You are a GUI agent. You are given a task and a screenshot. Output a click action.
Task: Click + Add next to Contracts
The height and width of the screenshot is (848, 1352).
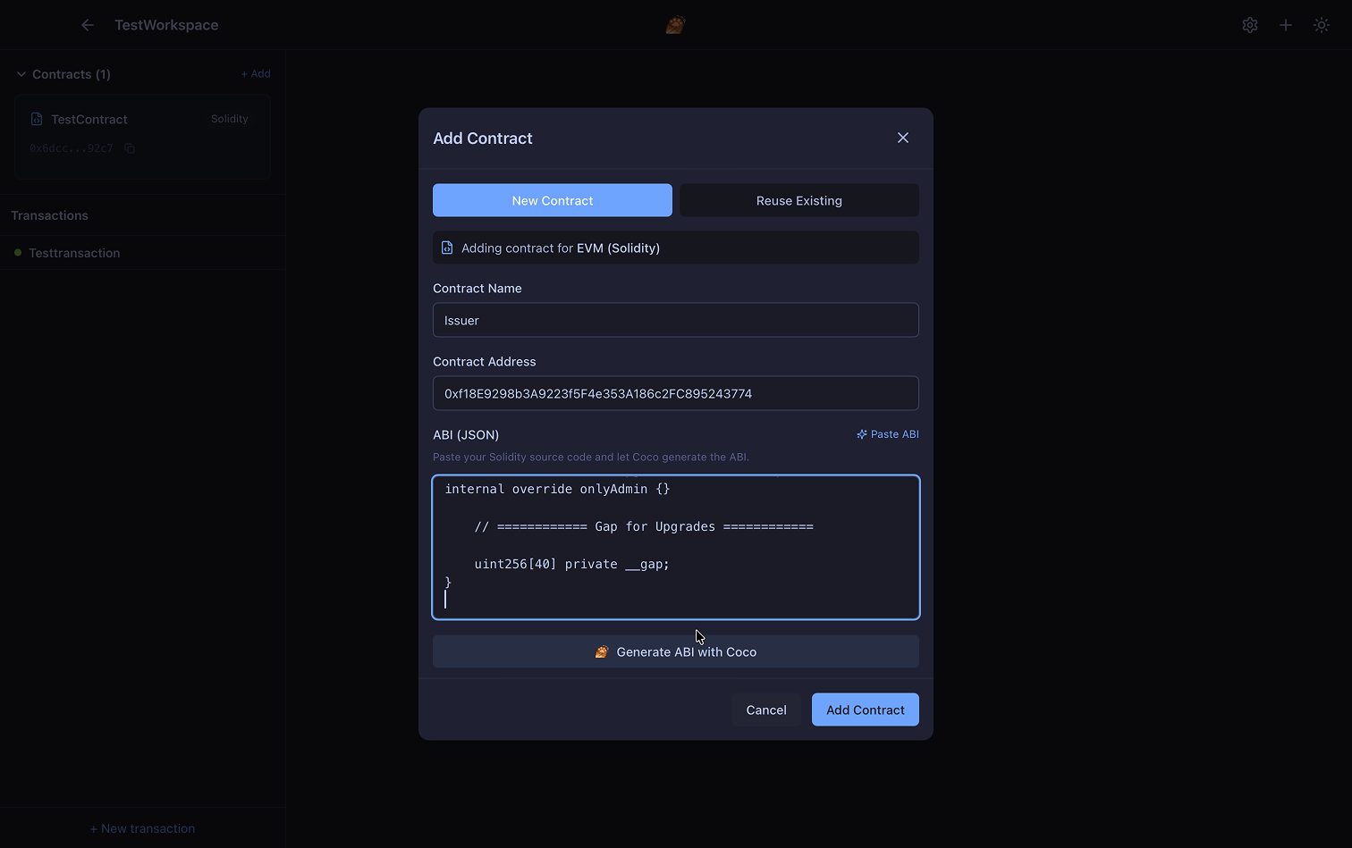tap(256, 73)
